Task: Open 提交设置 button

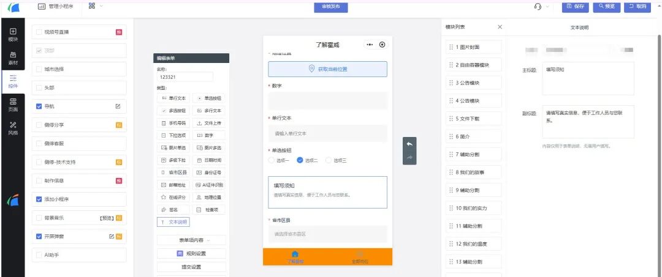Action: [191, 267]
